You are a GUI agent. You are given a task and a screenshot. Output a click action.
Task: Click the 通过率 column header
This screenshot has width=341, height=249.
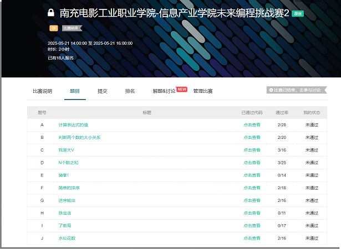[282, 112]
